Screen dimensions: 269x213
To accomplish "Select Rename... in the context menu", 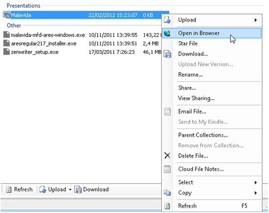I will point(212,75).
